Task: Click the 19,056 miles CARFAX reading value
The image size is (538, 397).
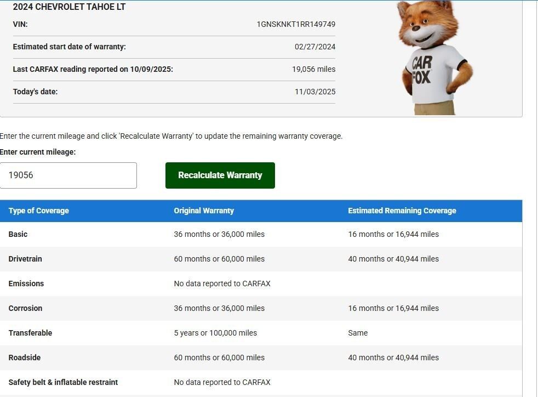Action: pyautogui.click(x=313, y=69)
